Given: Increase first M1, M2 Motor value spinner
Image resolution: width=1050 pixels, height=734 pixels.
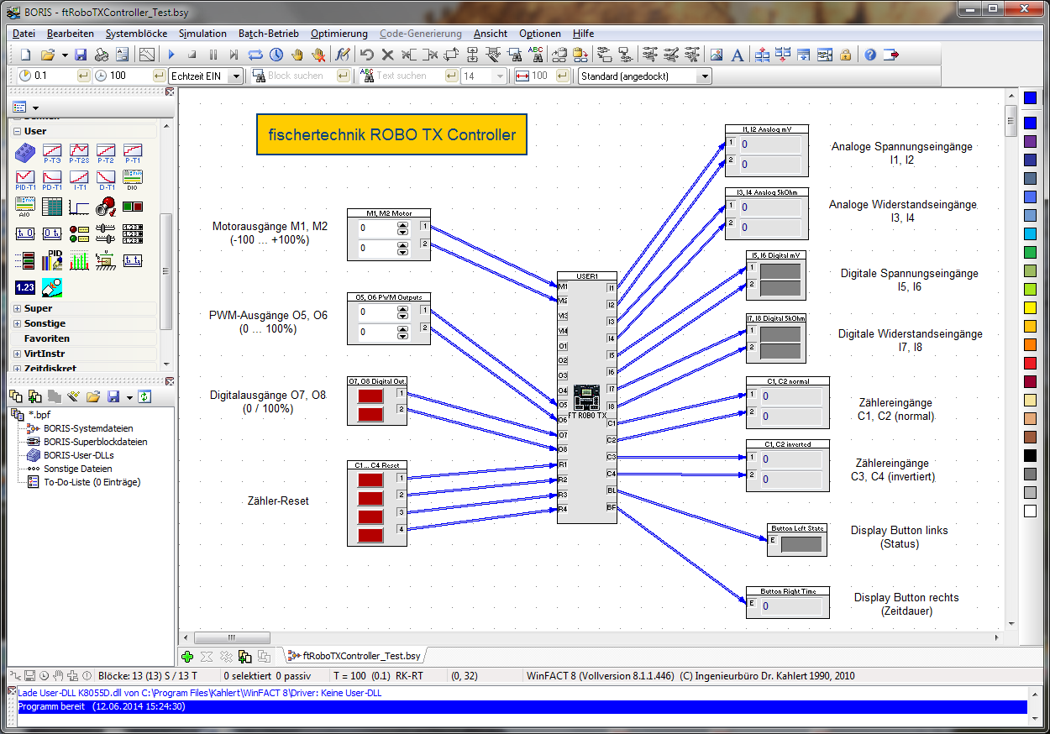Looking at the screenshot, I should tap(402, 225).
